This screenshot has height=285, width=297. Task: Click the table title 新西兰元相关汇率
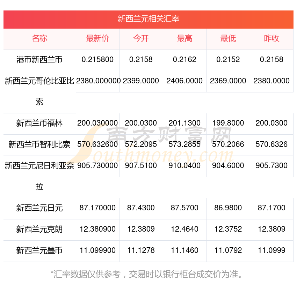click(148, 19)
